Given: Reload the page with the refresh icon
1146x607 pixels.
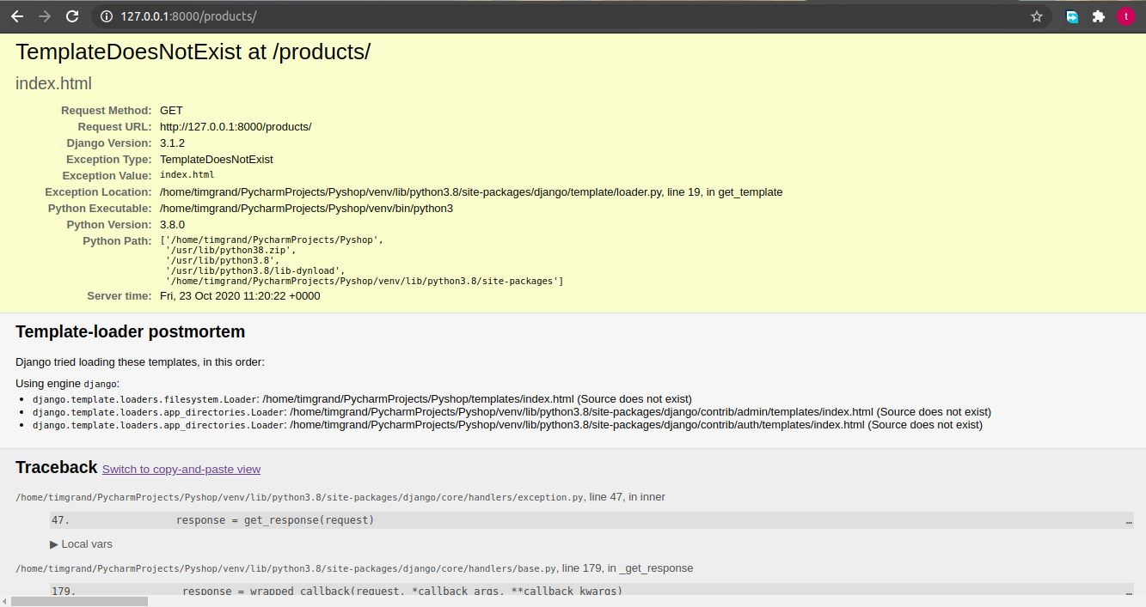Looking at the screenshot, I should (x=72, y=16).
